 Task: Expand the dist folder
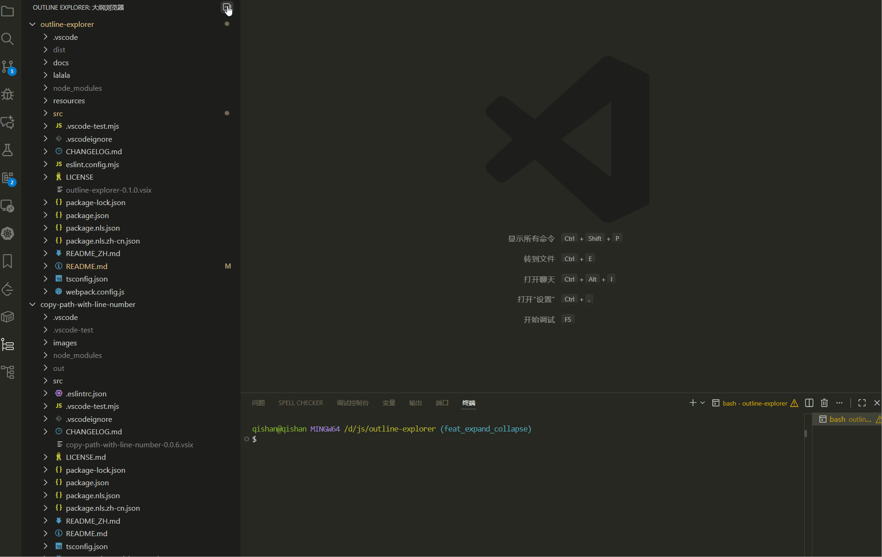point(45,50)
